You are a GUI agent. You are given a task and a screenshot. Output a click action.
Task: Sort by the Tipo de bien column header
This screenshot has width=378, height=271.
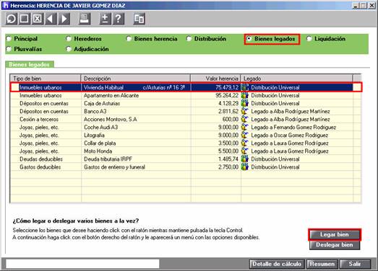click(x=46, y=79)
